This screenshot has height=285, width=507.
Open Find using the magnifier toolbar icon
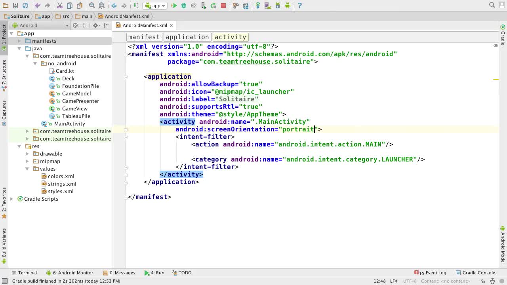[92, 6]
